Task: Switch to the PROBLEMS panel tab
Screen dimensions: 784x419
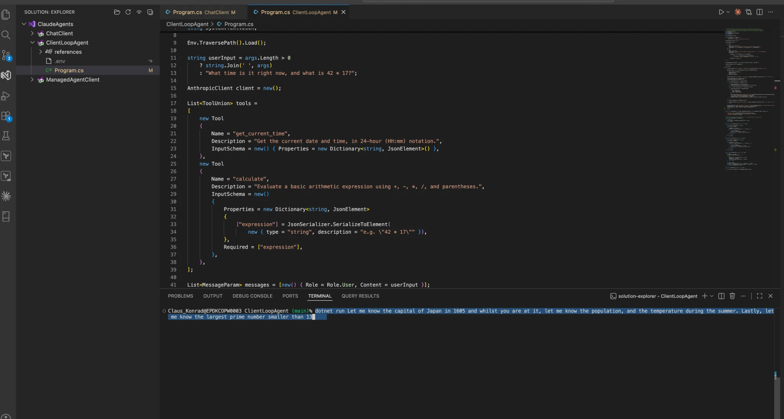Action: tap(180, 296)
